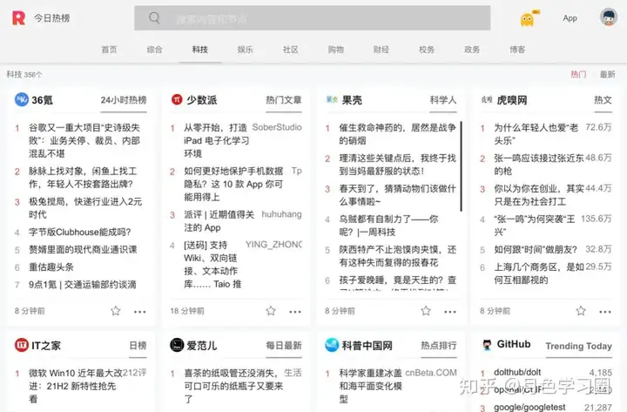Switch to the 博客 tab
This screenshot has width=627, height=412.
[x=517, y=50]
